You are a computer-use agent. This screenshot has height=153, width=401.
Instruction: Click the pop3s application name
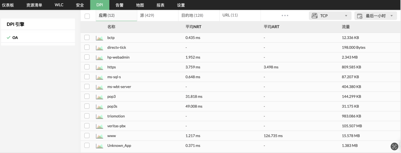[112, 107]
